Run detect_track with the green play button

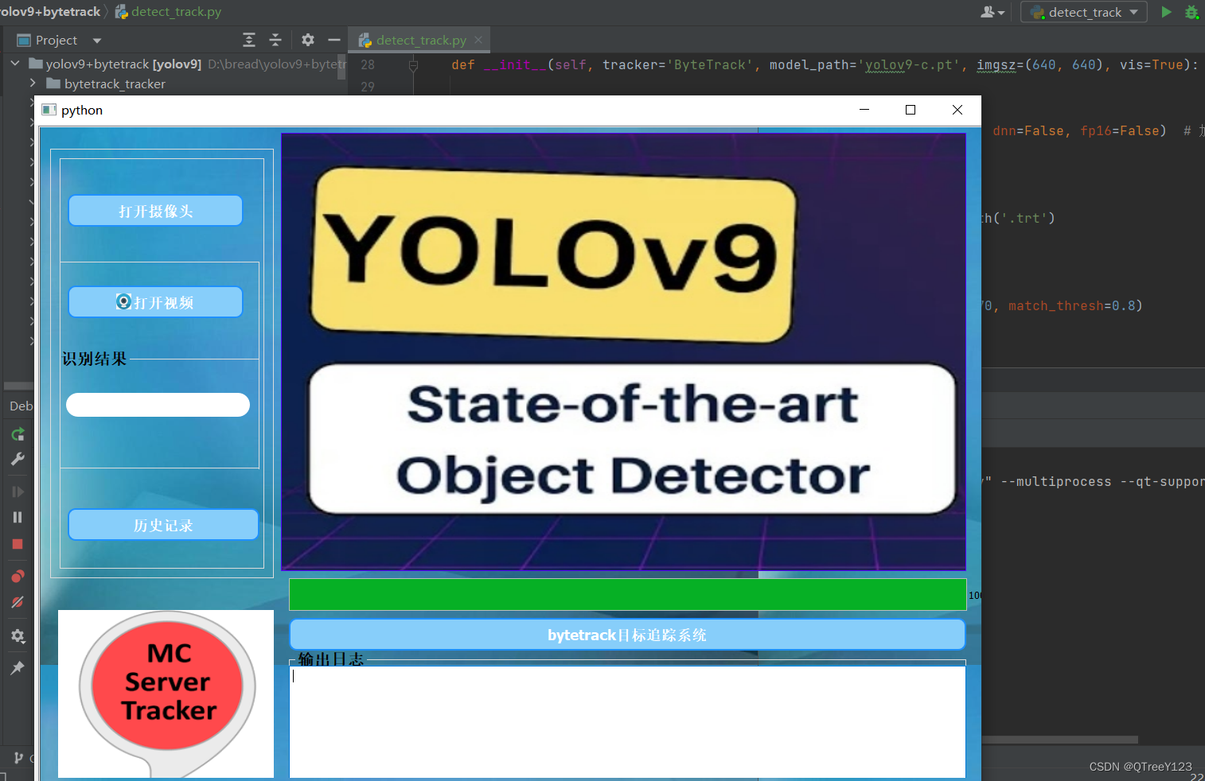(1166, 12)
